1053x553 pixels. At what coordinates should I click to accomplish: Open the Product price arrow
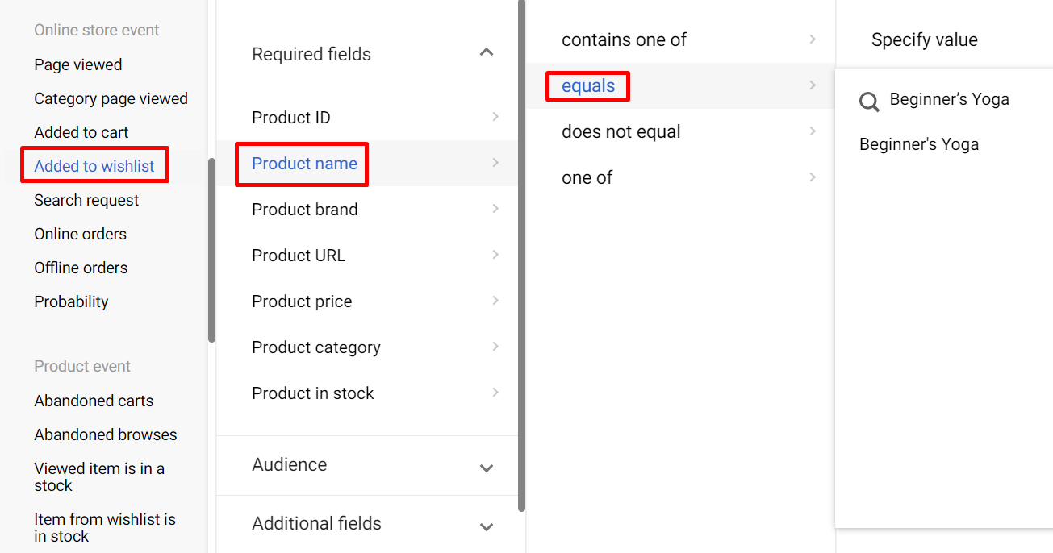click(495, 301)
